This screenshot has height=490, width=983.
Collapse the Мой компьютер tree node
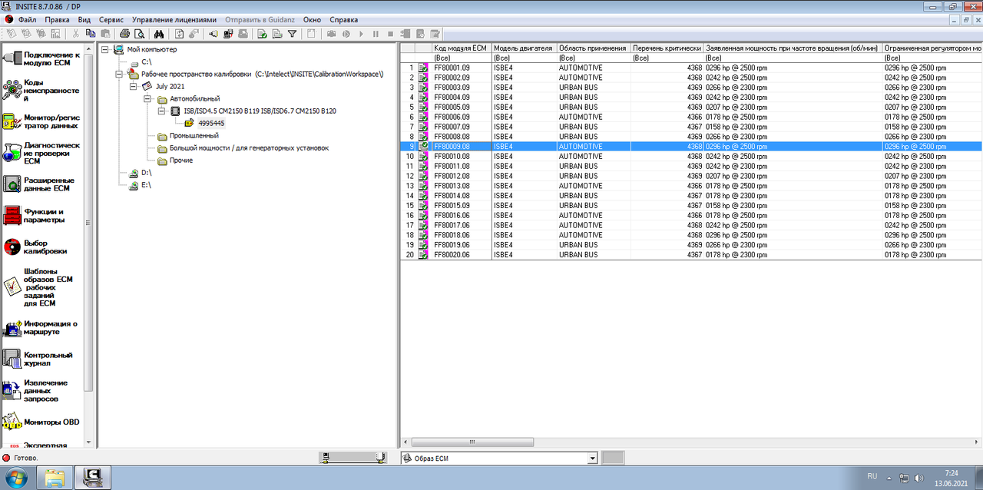click(x=104, y=50)
